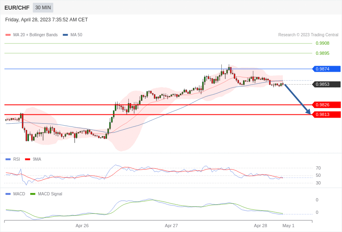Viewport: 342px width, 232px height.
Task: Select the 0.9853 current price tag
Action: point(326,85)
